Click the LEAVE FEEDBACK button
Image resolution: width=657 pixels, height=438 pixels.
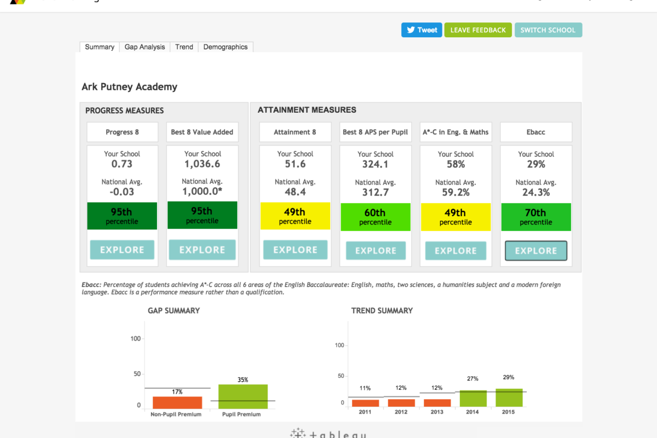(x=477, y=30)
